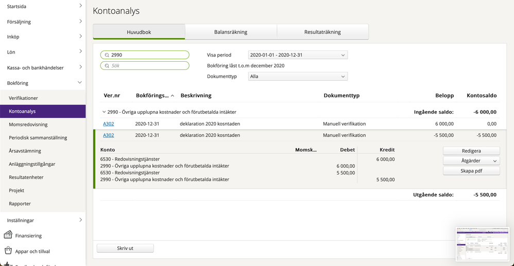This screenshot has width=514, height=266.
Task: Sort by the Bokförings column arrow
Action: [172, 96]
